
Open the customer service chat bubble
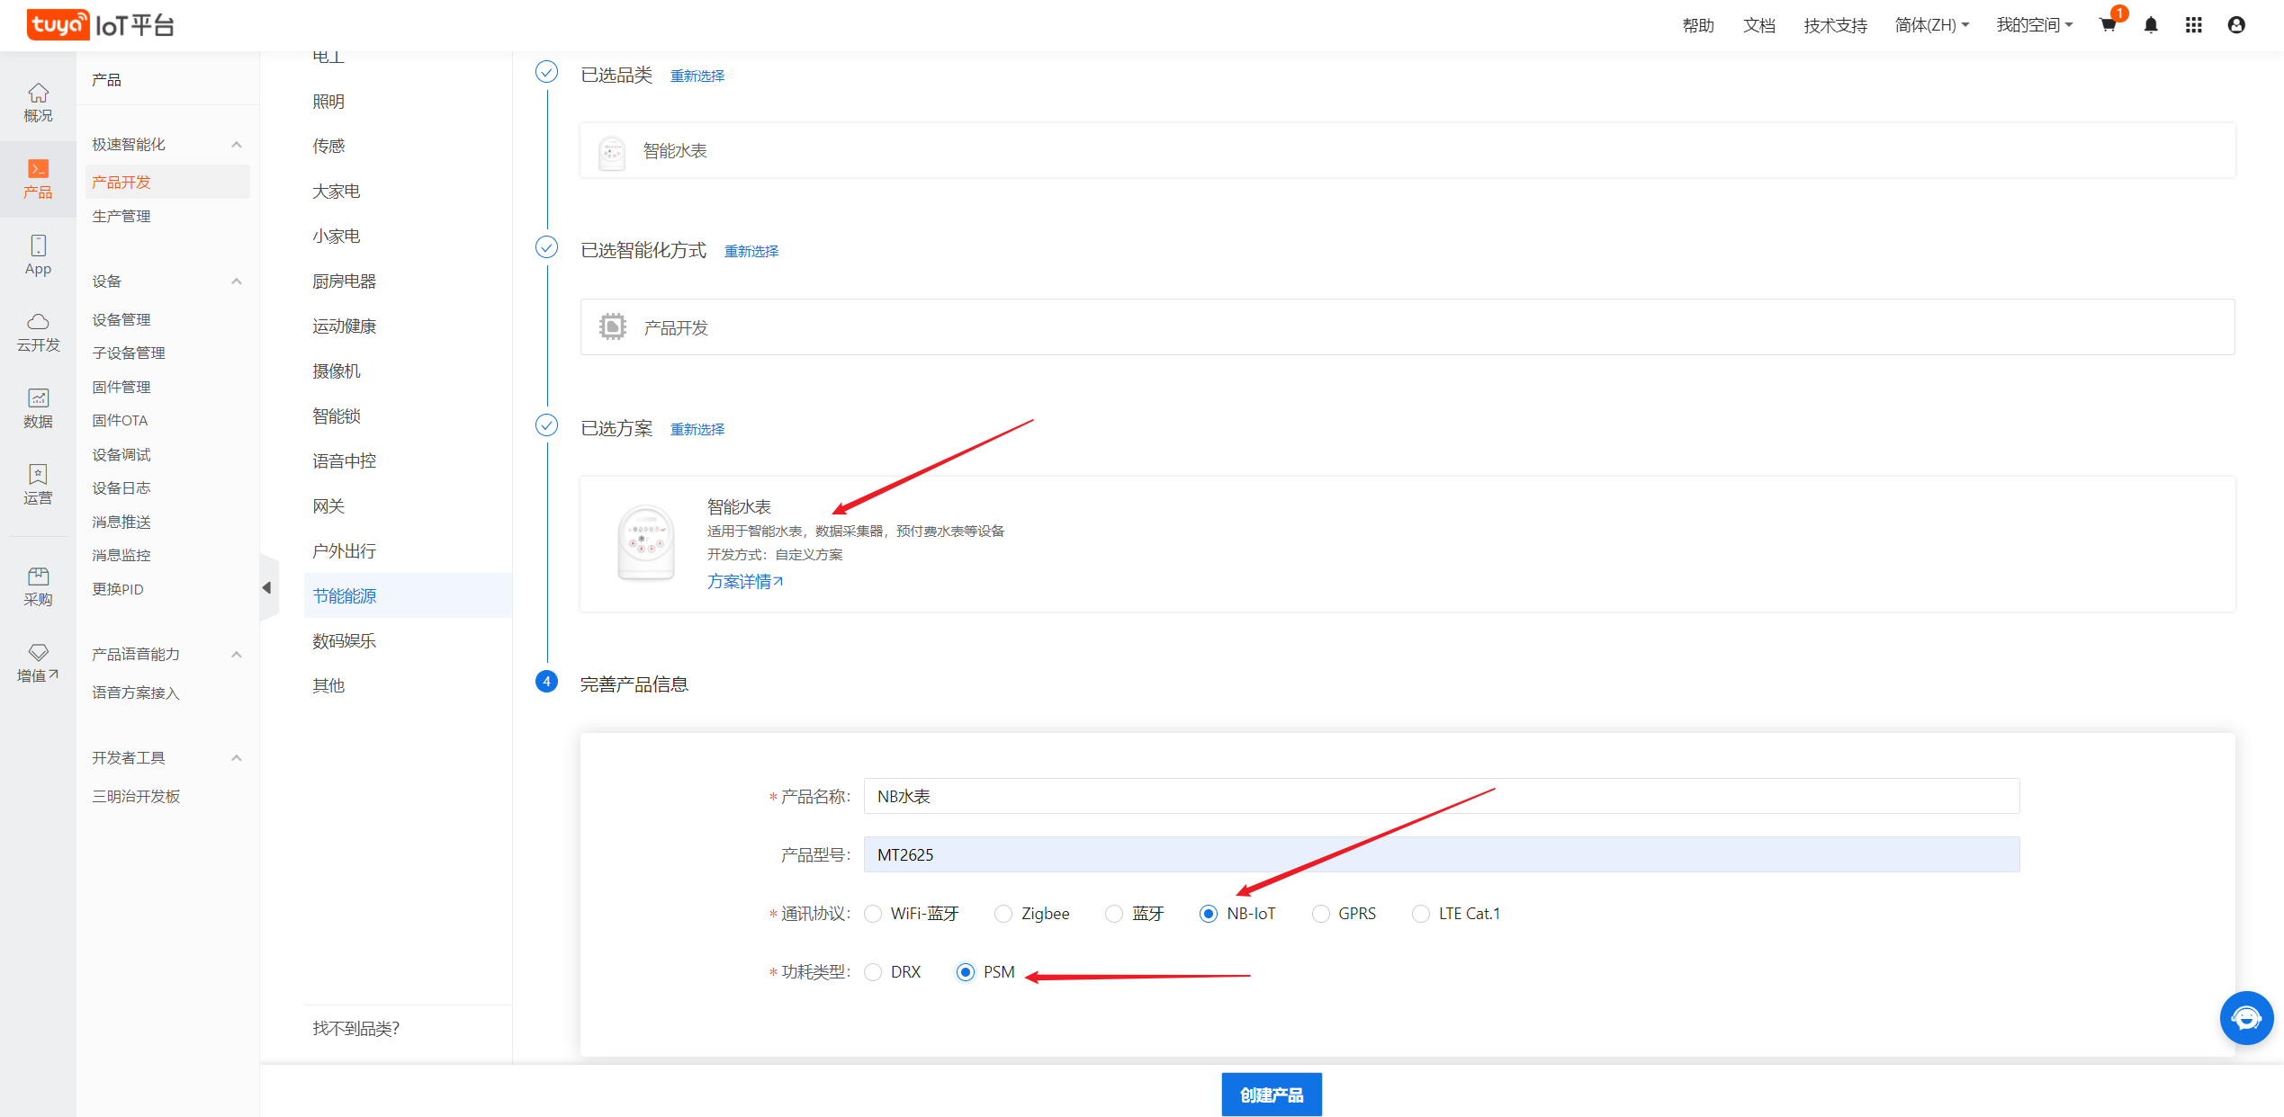pos(2246,1017)
